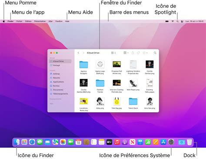This screenshot has width=206, height=159.
Task: Click the Share button in Finder toolbar
Action: pos(133,53)
